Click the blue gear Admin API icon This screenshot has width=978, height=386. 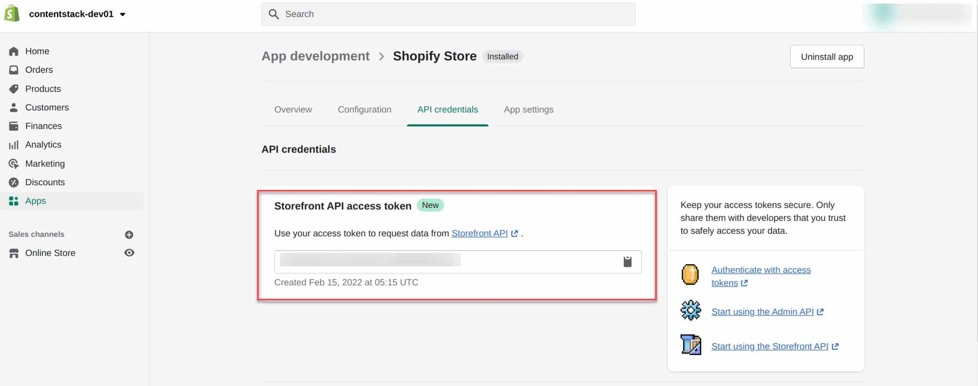coord(691,310)
